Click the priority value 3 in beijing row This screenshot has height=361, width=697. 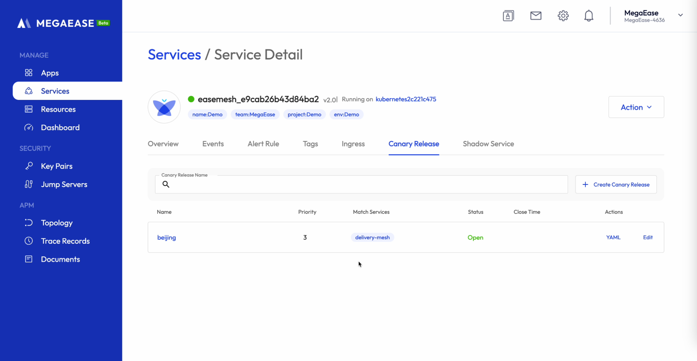click(305, 237)
